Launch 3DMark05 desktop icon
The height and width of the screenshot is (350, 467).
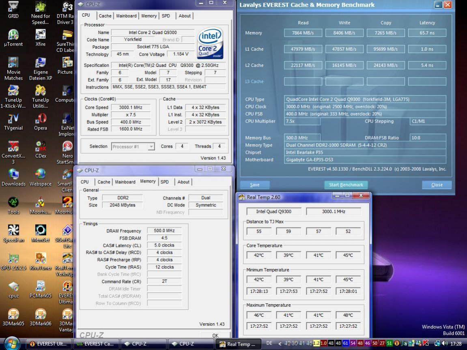[x=13, y=318]
